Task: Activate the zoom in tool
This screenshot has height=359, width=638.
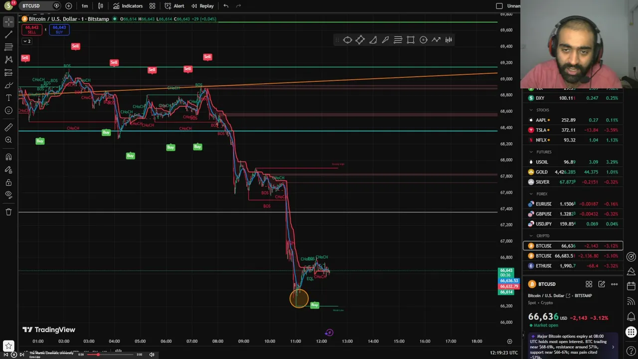Action: coord(8,140)
